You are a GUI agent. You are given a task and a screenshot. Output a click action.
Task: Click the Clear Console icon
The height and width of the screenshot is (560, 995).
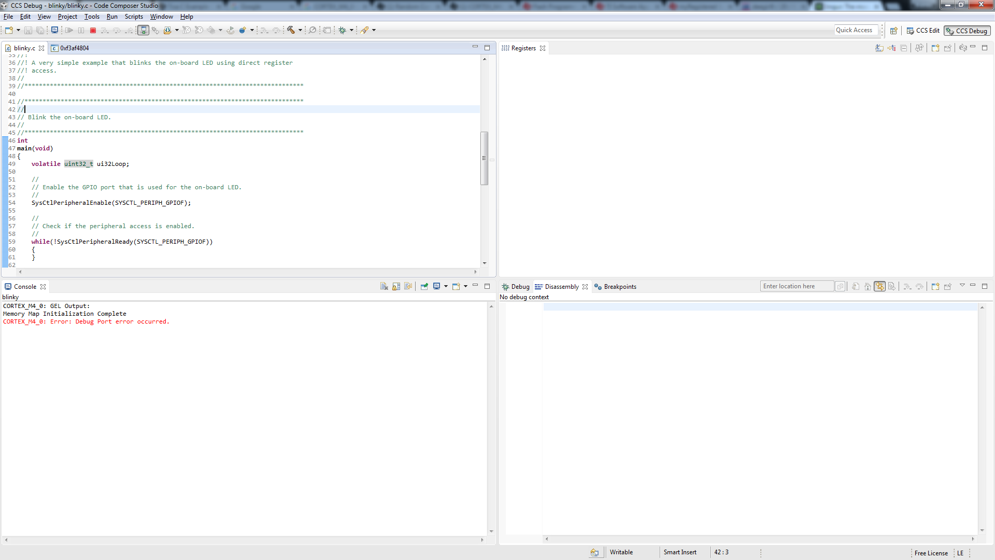tap(384, 287)
